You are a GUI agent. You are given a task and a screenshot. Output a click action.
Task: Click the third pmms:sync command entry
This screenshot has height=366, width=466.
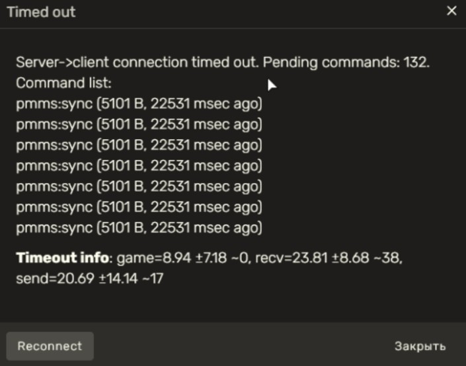[139, 145]
